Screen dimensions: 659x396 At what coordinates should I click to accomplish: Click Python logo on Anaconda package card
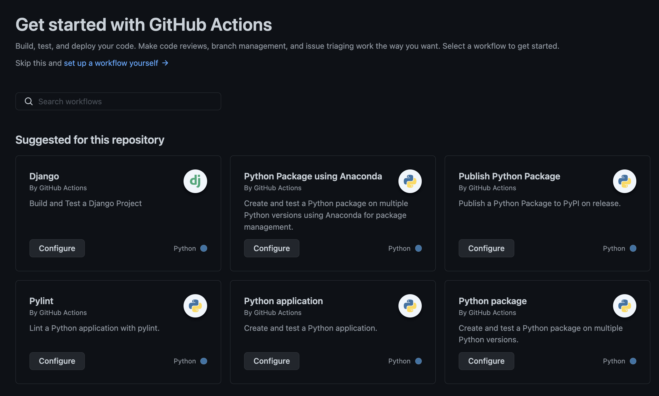(x=410, y=181)
